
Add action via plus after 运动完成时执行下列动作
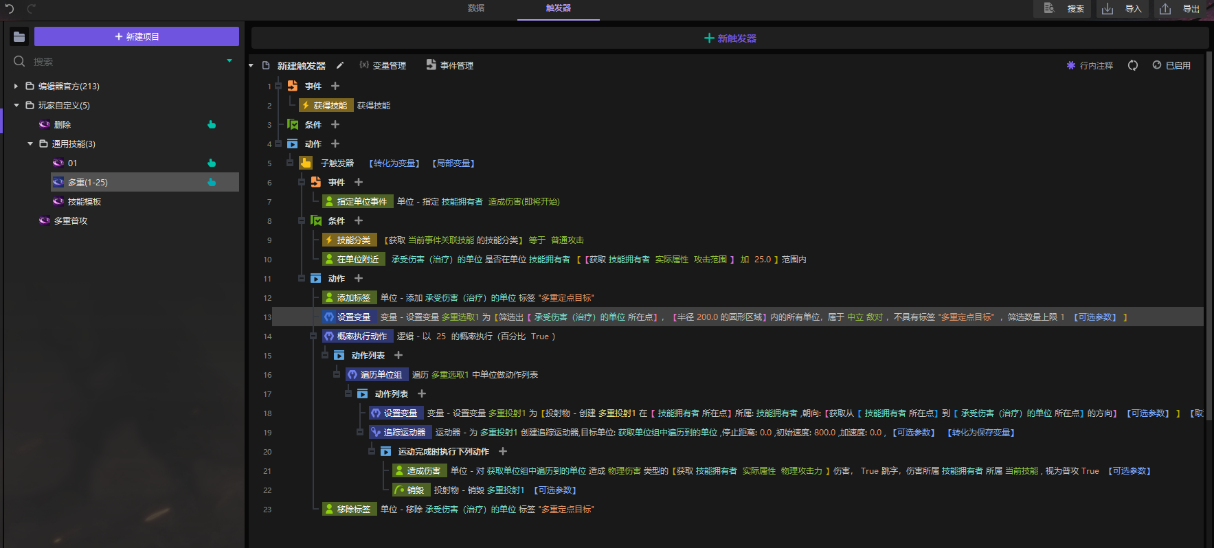pyautogui.click(x=503, y=451)
